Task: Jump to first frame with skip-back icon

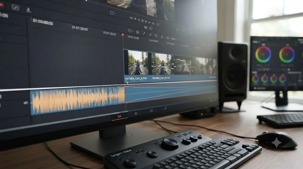Action: (x=131, y=18)
